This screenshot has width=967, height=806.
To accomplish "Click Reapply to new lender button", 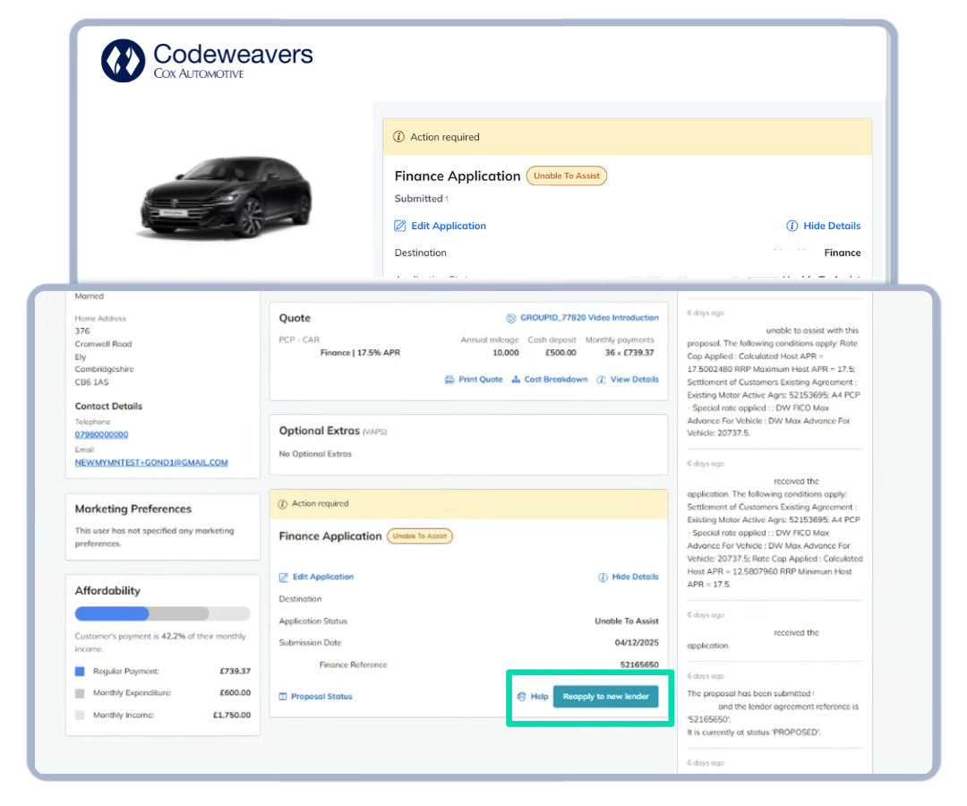I will [x=605, y=697].
